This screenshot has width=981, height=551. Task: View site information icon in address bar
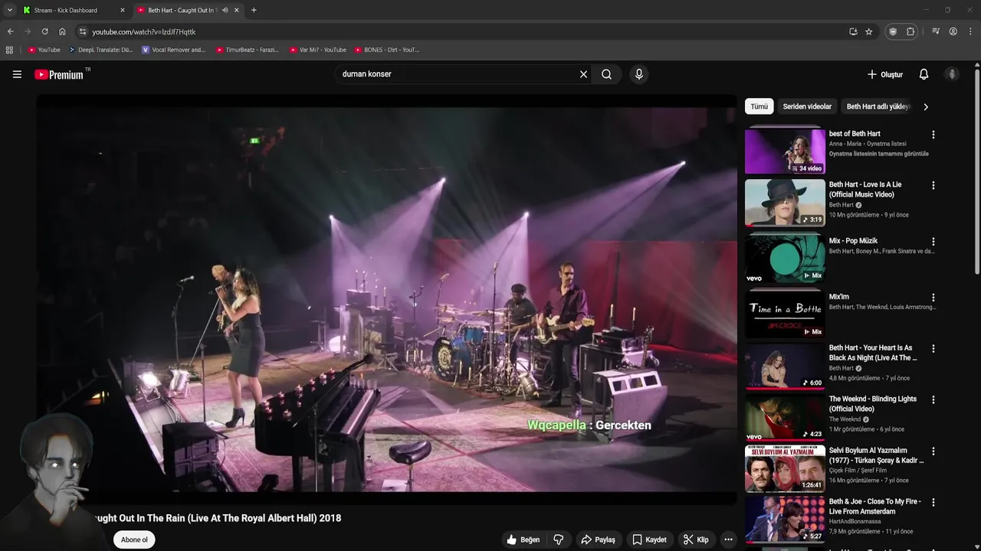coord(83,31)
